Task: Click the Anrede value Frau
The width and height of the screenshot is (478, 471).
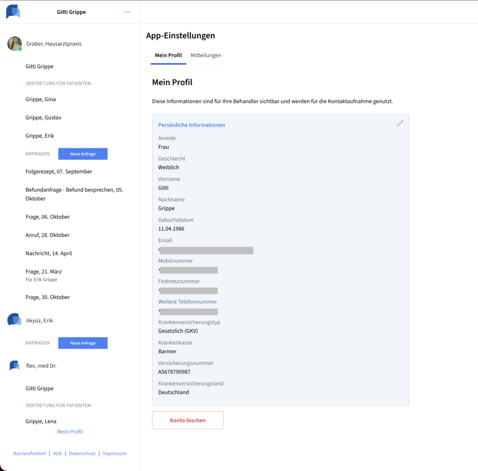Action: (x=163, y=147)
